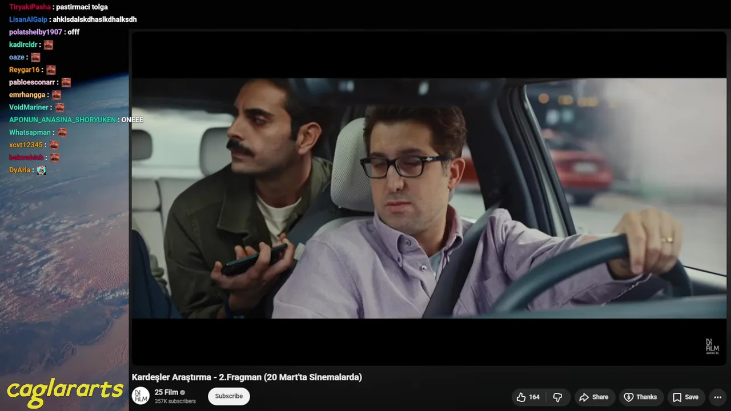The height and width of the screenshot is (411, 731).
Task: Click the pastirmaci tolga chat message
Action: click(x=82, y=7)
